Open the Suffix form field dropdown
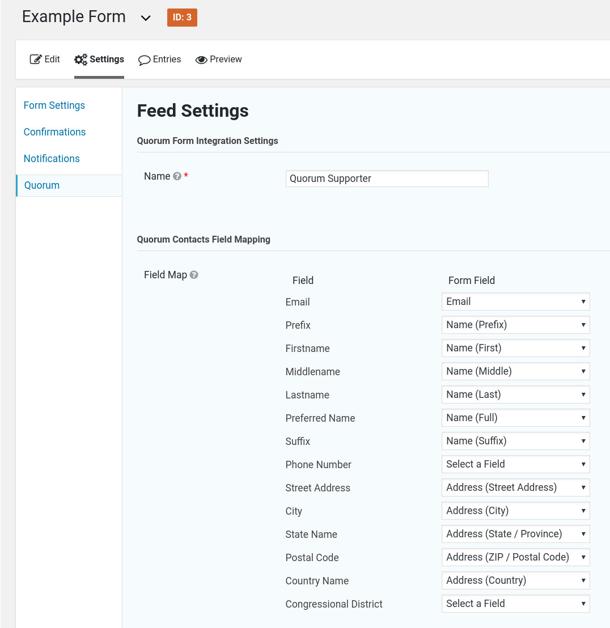This screenshot has height=628, width=610. pyautogui.click(x=515, y=441)
